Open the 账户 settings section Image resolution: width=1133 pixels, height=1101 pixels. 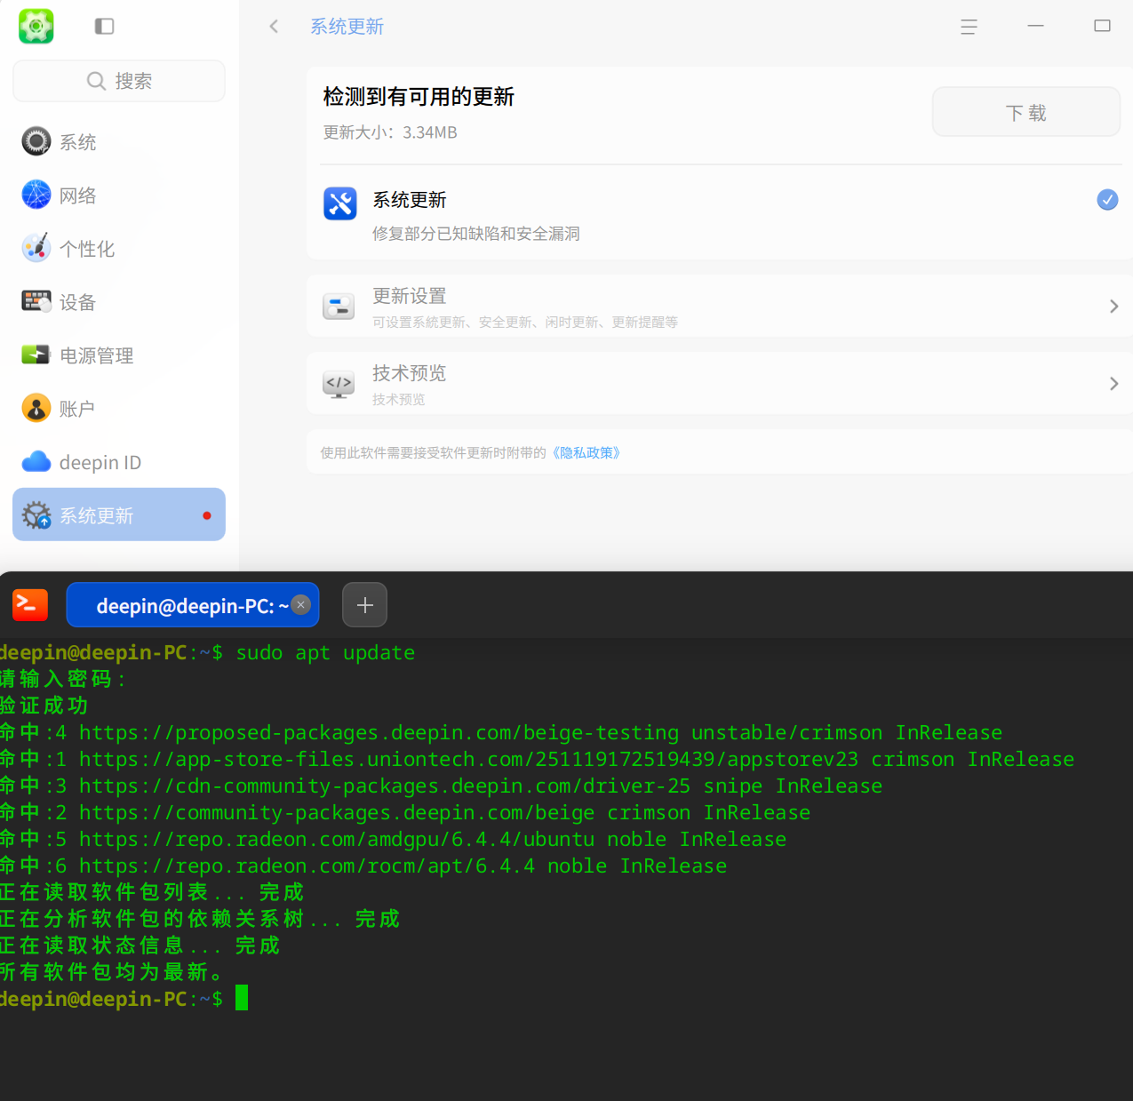(x=119, y=408)
